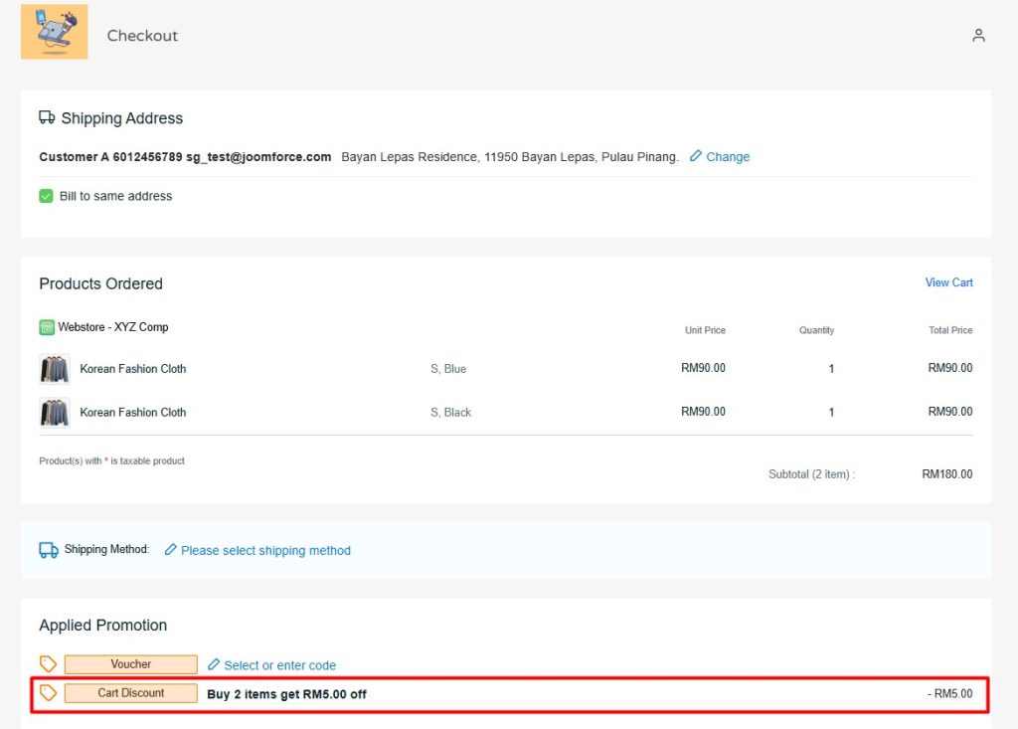This screenshot has height=729, width=1018.
Task: Uncheck the Bill to same address checkbox
Action: click(46, 196)
